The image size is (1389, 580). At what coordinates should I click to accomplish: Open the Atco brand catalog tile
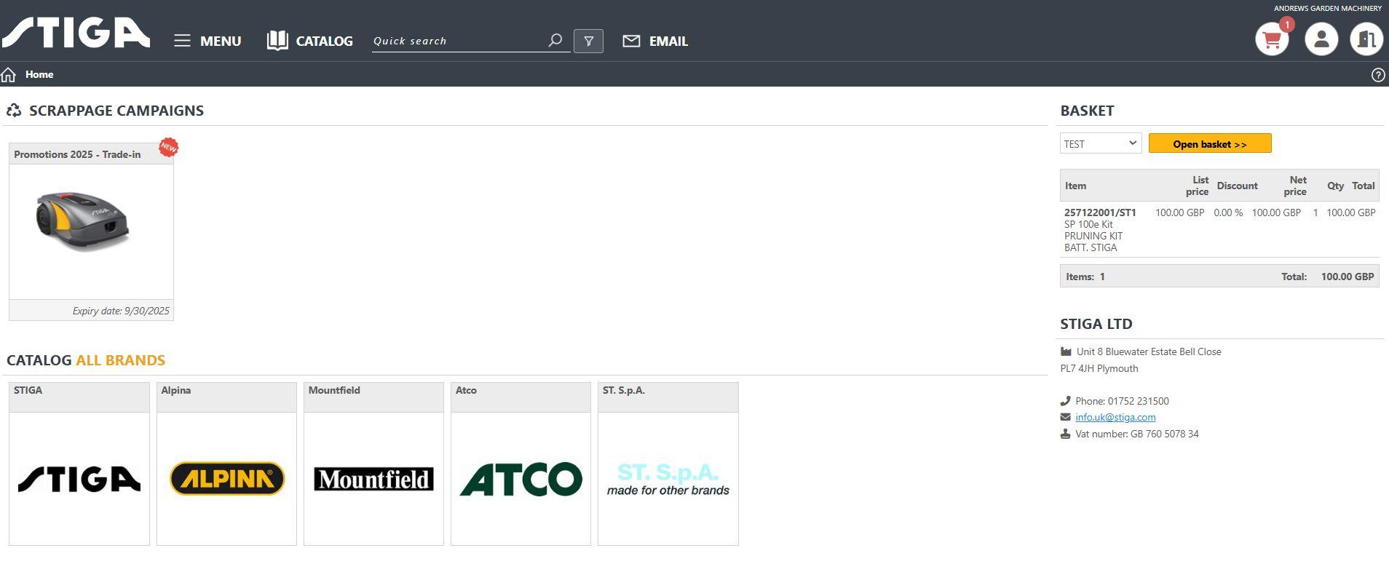coord(521,464)
